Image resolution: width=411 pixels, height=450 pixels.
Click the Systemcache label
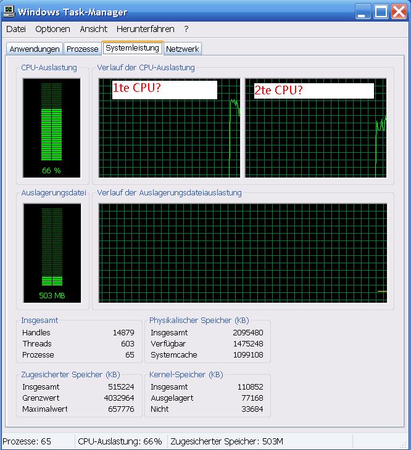click(x=174, y=355)
